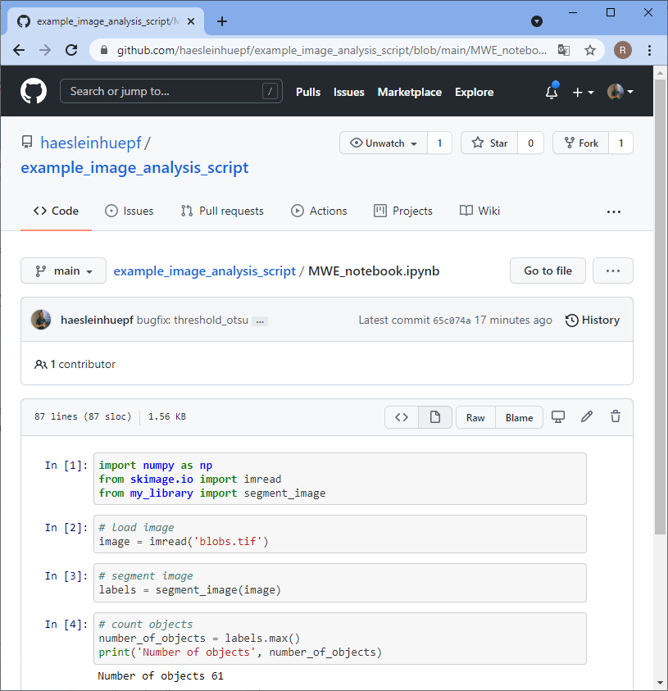This screenshot has width=668, height=691.
Task: Click in the Search or jump to field
Action: point(164,92)
